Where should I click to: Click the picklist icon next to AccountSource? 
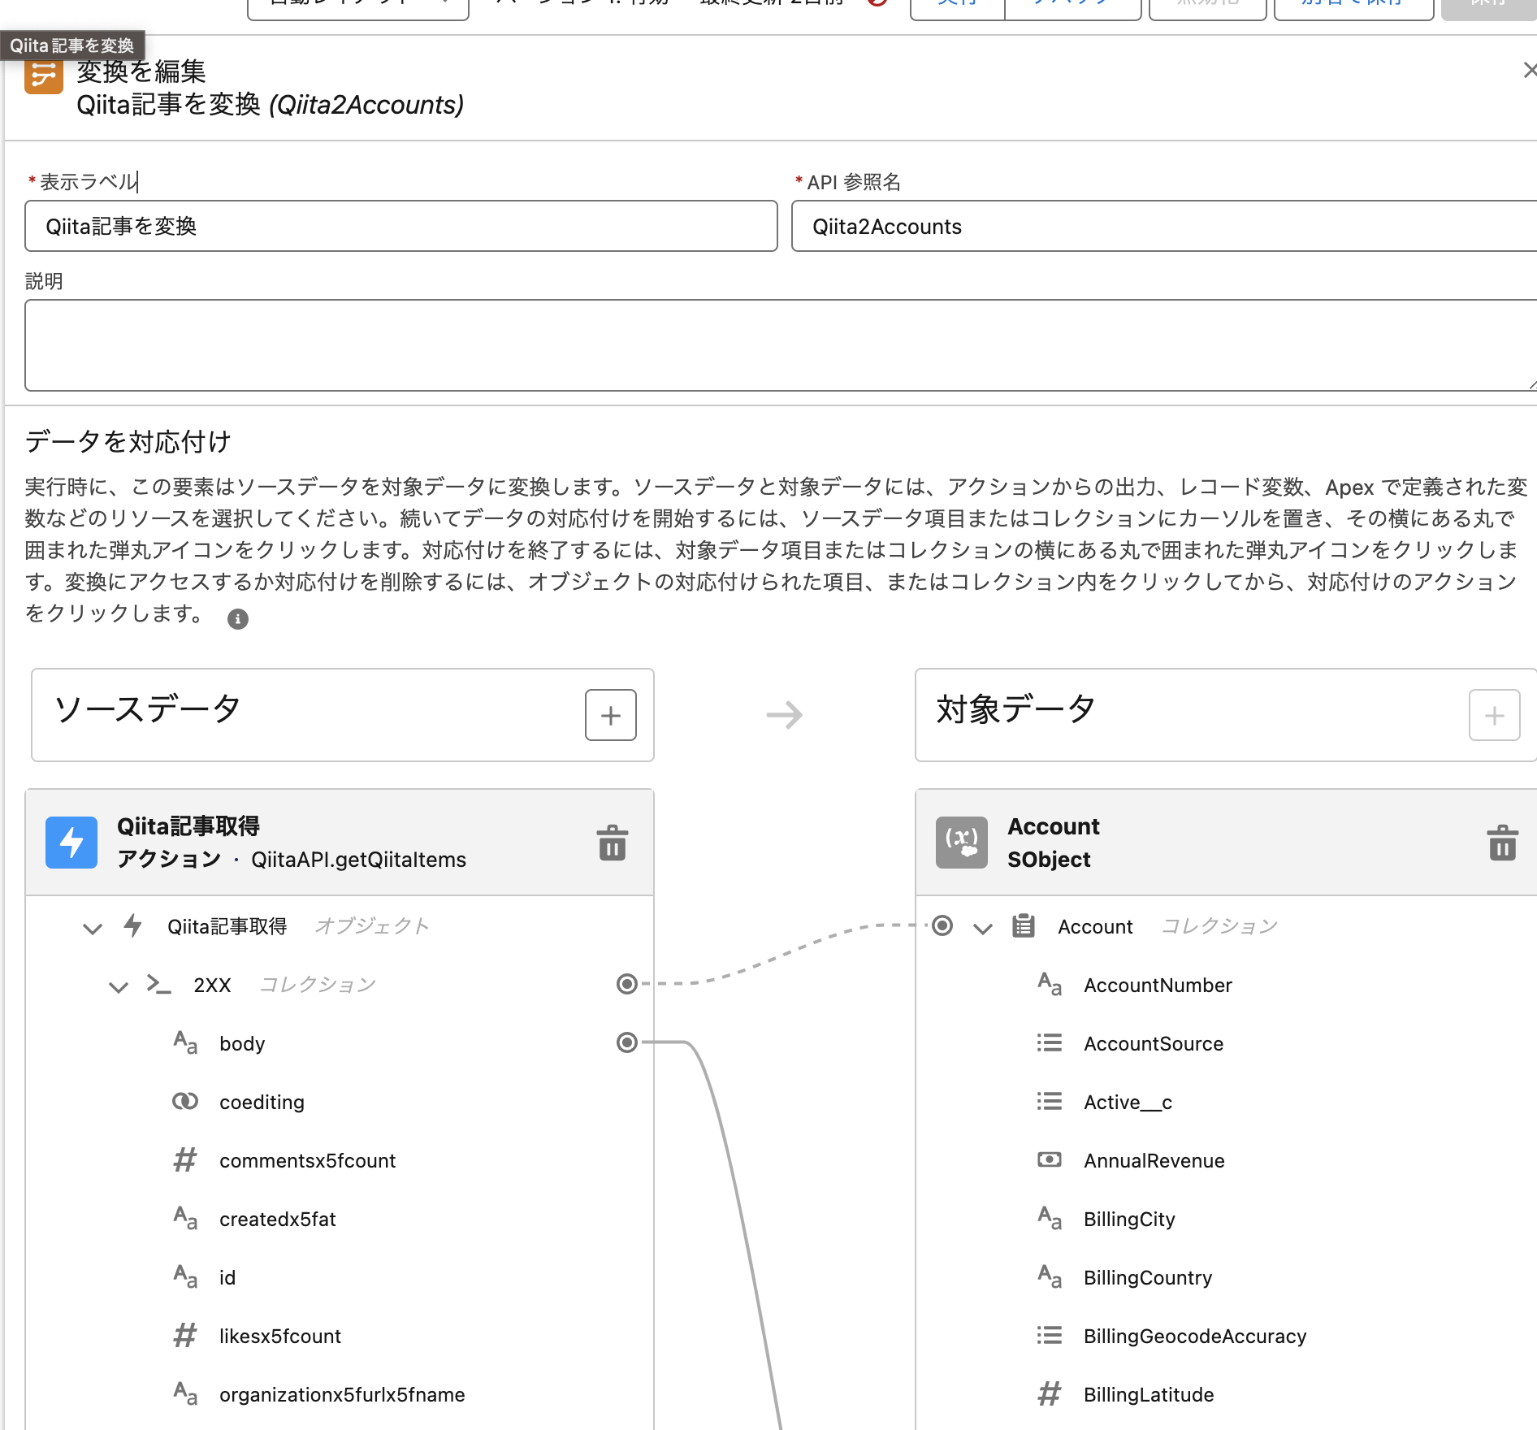coord(1049,1043)
